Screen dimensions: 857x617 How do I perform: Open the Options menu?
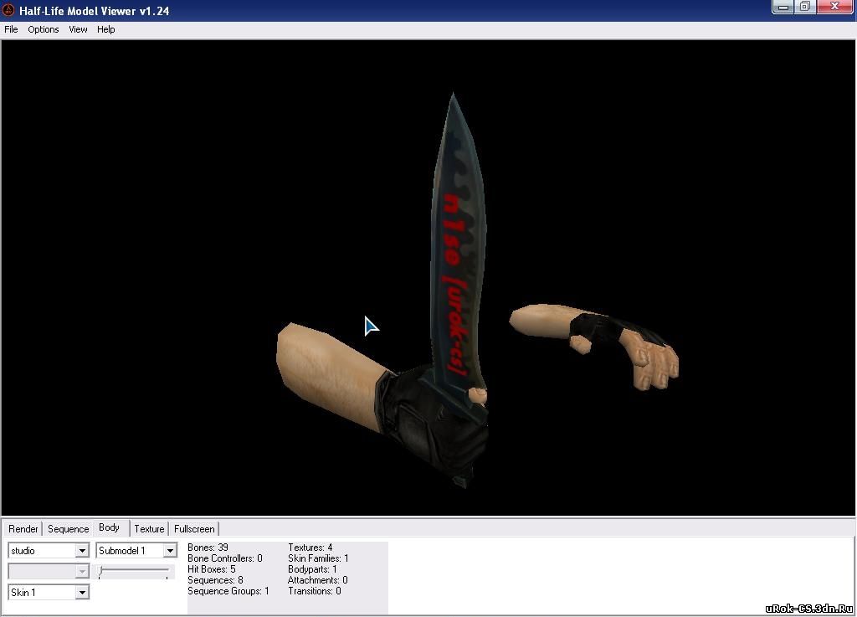point(44,29)
